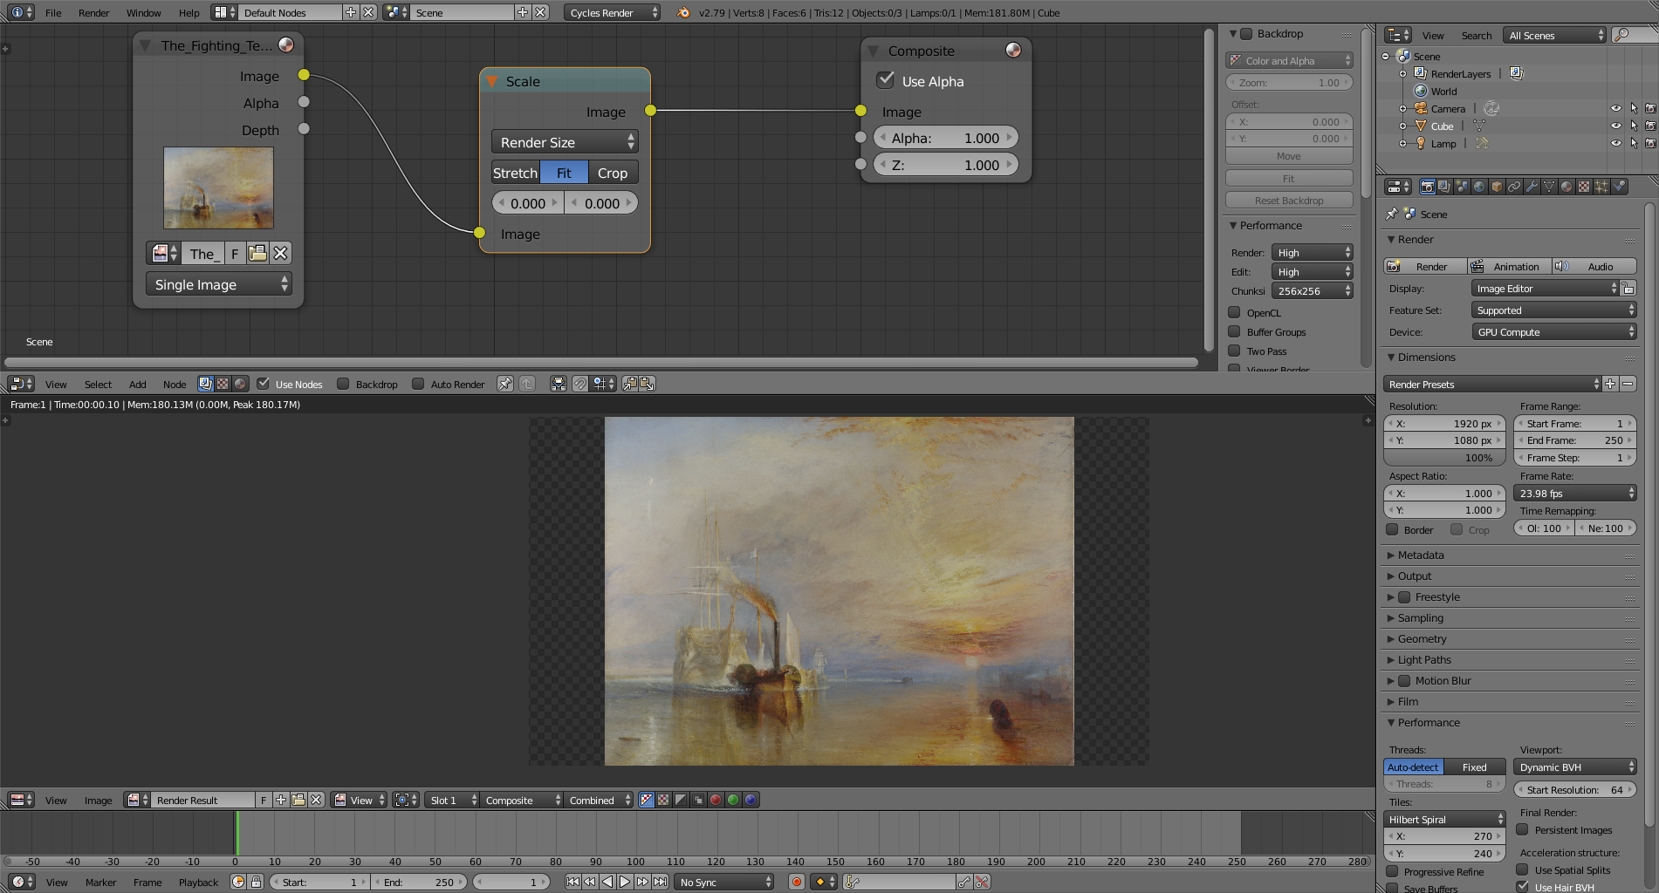Enable the Border checkbox under Dimensions
The image size is (1659, 893).
click(1392, 529)
